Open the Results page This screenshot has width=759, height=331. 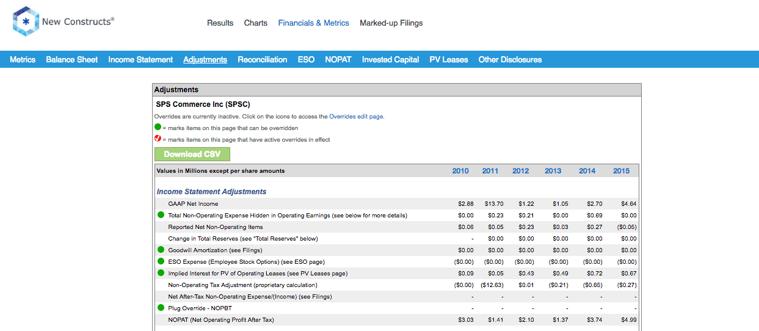pos(220,23)
